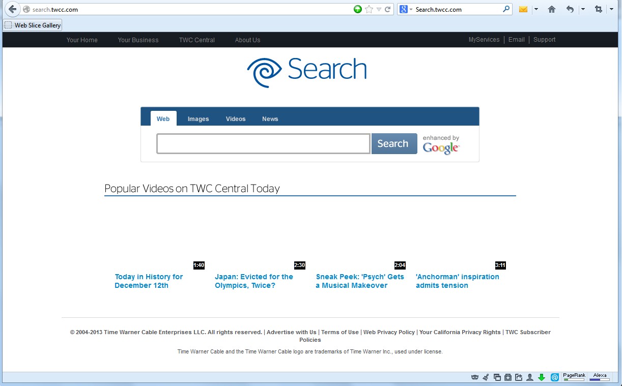Click the user silhouette status bar icon

pyautogui.click(x=530, y=377)
